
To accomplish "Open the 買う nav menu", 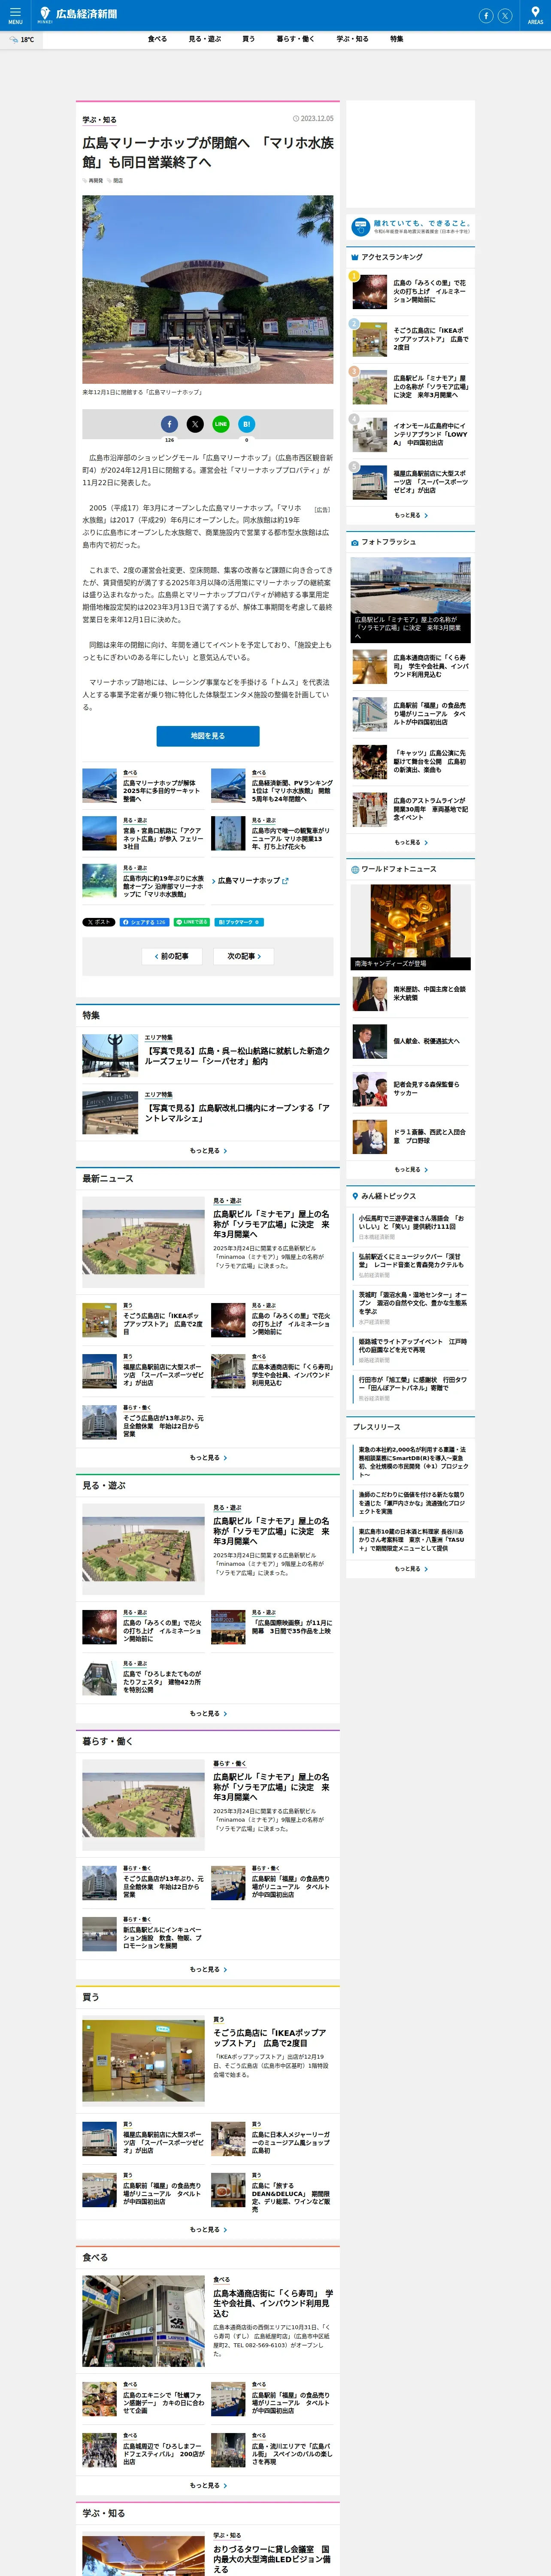I will (x=248, y=39).
